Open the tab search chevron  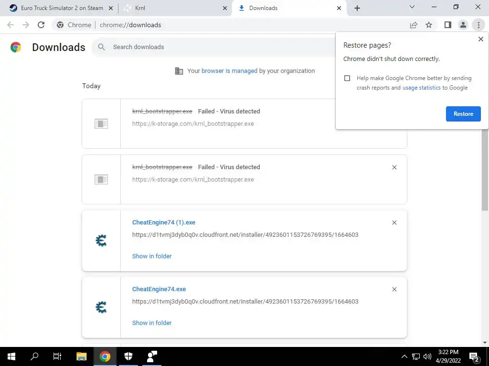(412, 7)
